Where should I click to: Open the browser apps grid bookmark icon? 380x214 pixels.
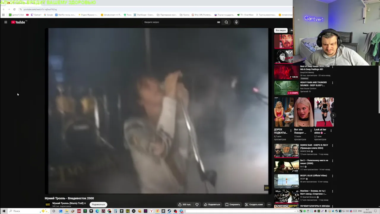[x=3, y=15]
